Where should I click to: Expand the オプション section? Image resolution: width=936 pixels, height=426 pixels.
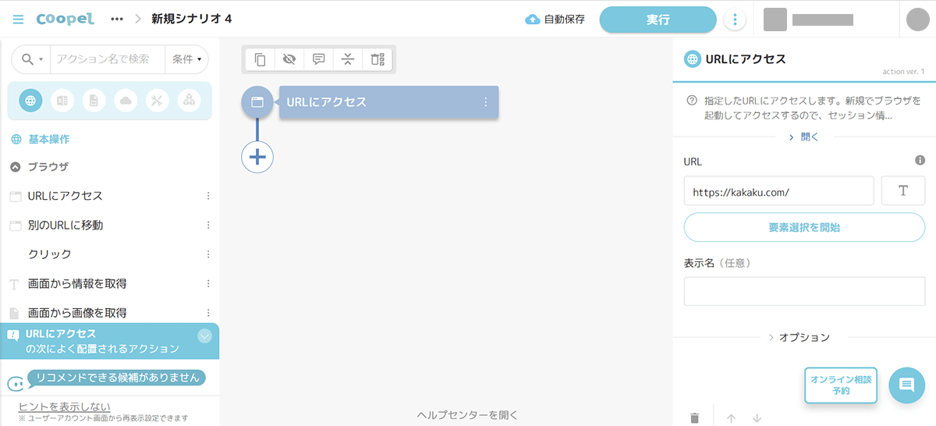pos(799,337)
